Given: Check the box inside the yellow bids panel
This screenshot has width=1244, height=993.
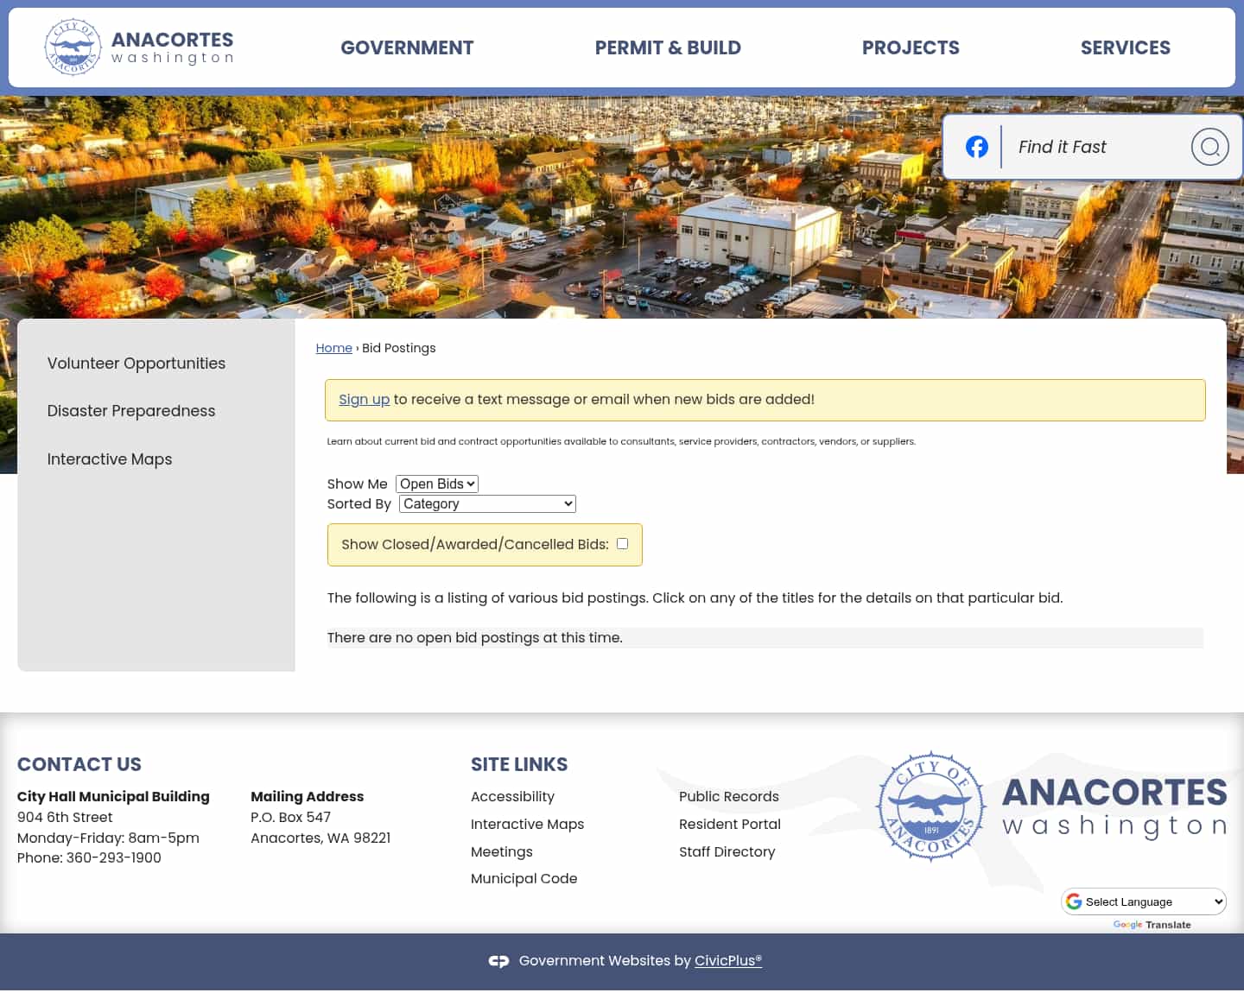Looking at the screenshot, I should coord(622,543).
